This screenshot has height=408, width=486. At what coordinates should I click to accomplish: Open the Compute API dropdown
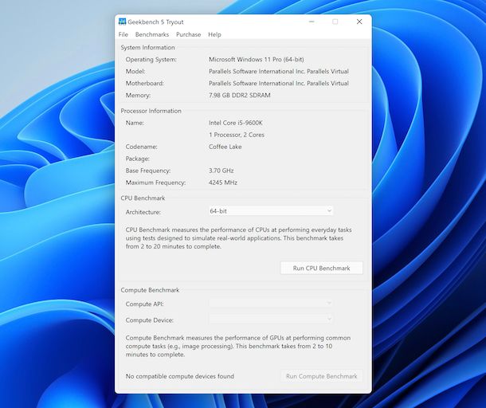tap(271, 303)
